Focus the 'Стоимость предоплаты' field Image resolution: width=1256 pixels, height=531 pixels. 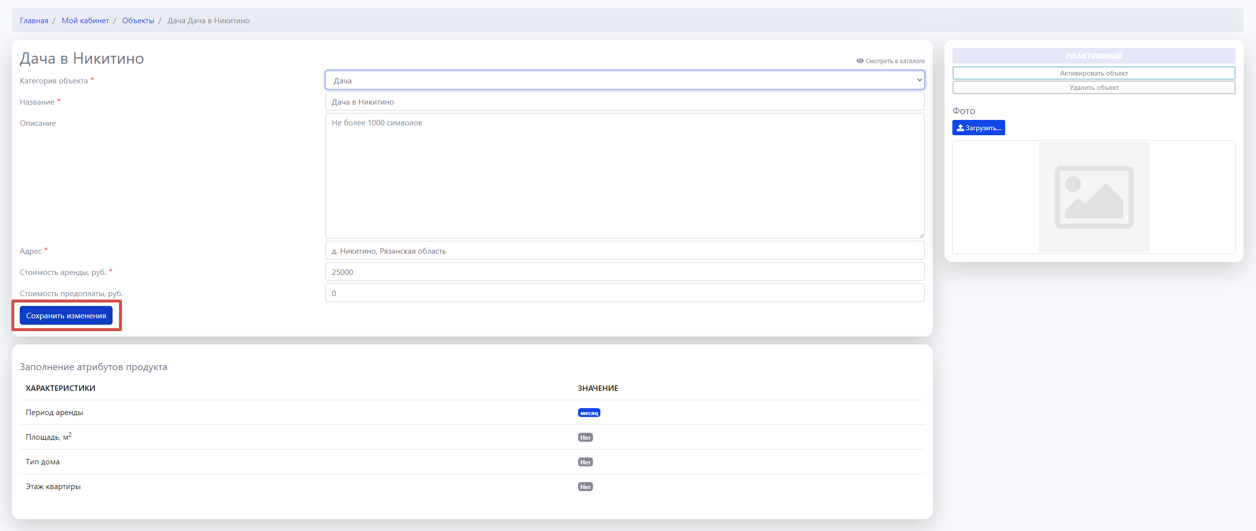click(x=624, y=293)
